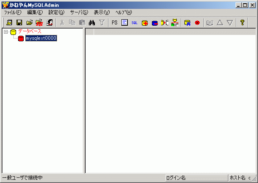Click the PS toolbar button
Viewport: 258px width, 183px height.
click(x=115, y=22)
